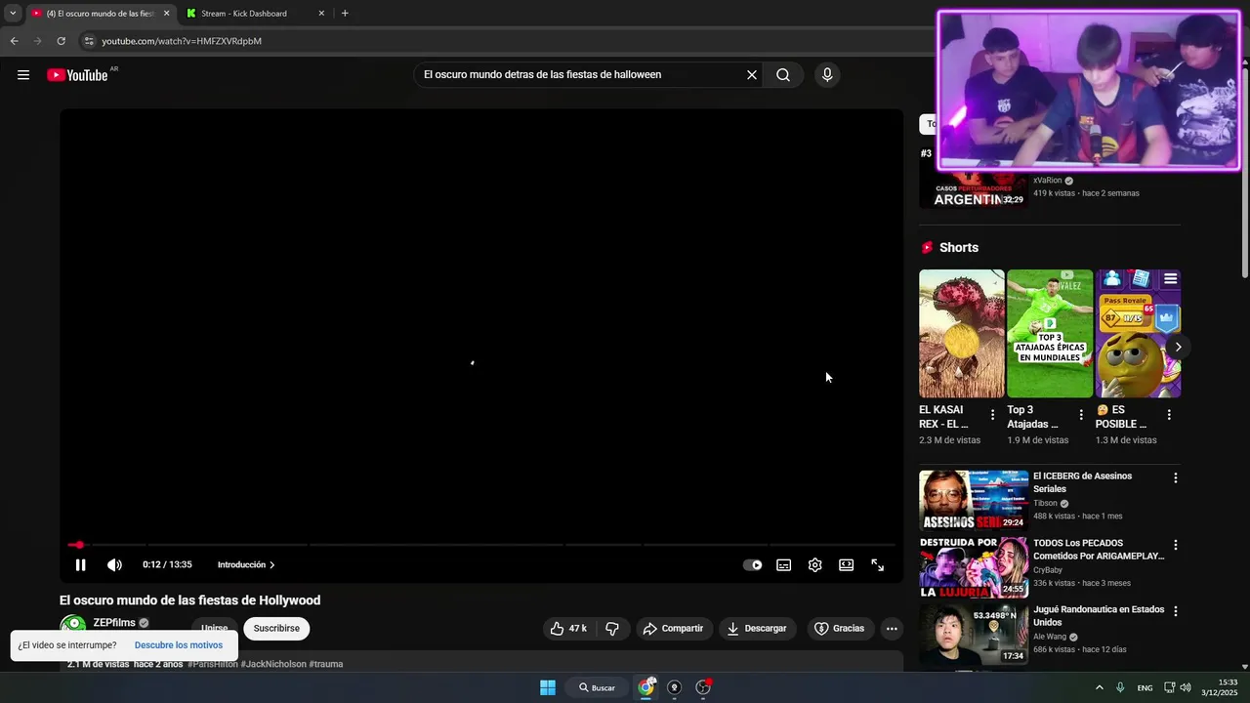Viewport: 1250px width, 703px height.
Task: Open Jugué Randonautica en Estados Unidos video
Action: (x=1099, y=616)
